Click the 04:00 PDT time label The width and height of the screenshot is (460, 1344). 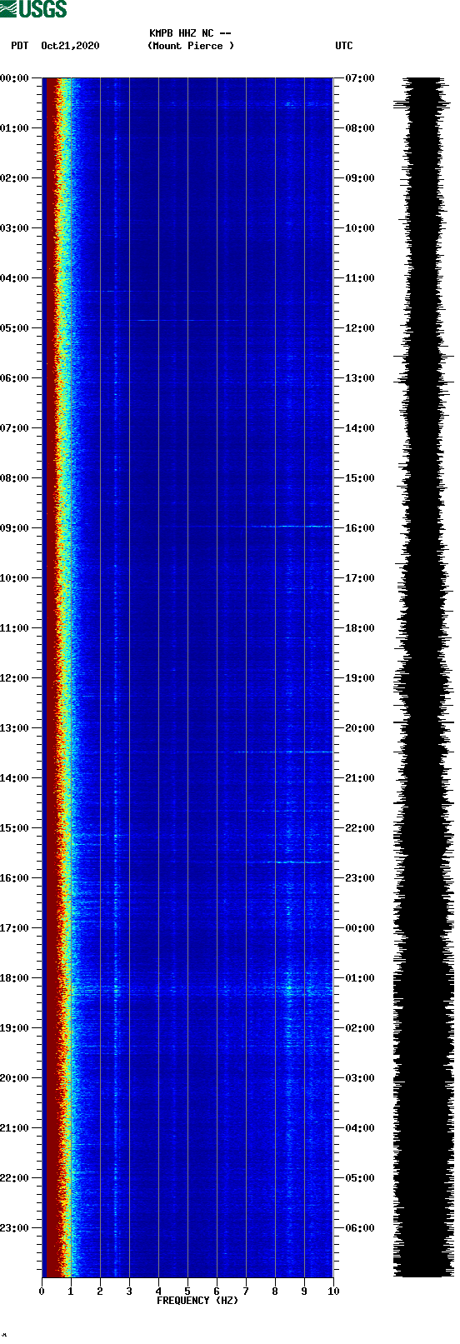15,278
